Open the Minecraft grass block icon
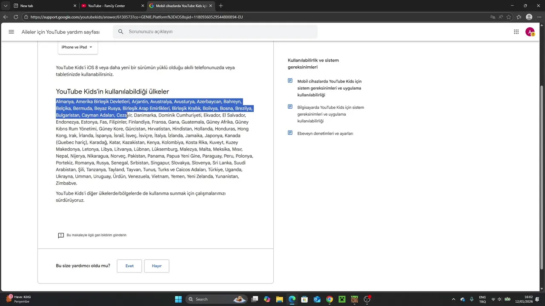Image resolution: width=545 pixels, height=306 pixels. (355, 299)
